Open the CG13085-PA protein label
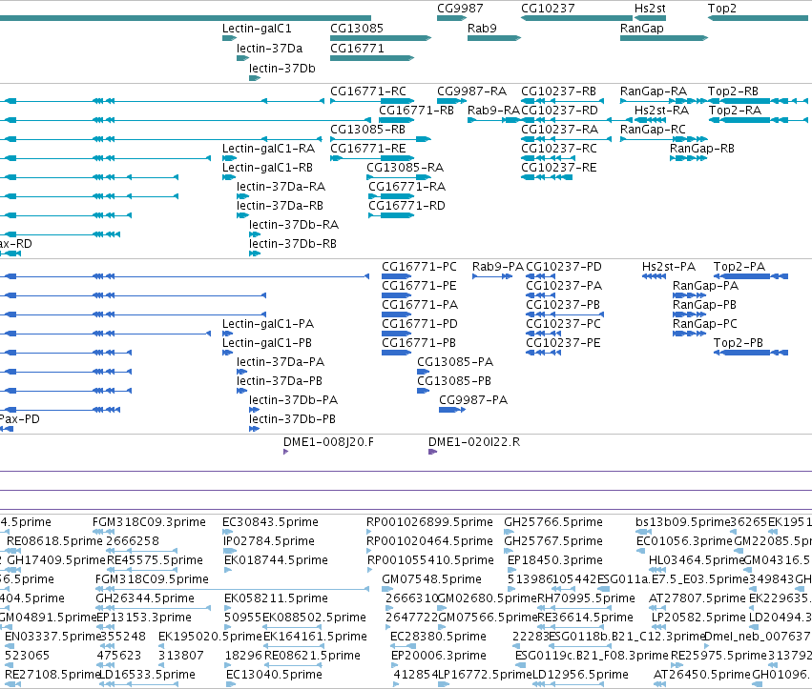This screenshot has height=689, width=812. pyautogui.click(x=455, y=363)
